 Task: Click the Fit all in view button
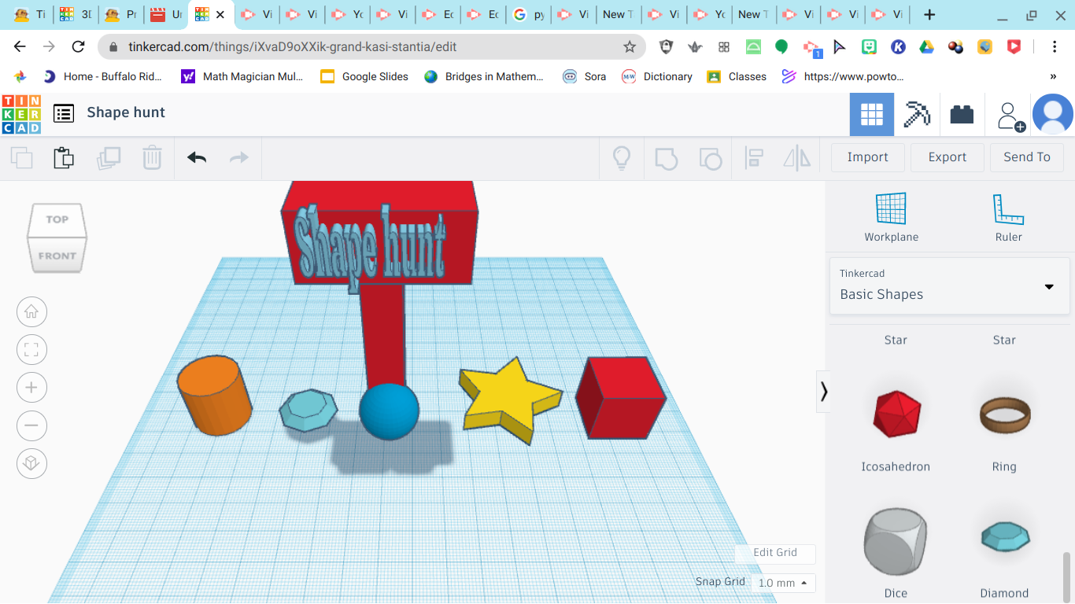point(31,350)
